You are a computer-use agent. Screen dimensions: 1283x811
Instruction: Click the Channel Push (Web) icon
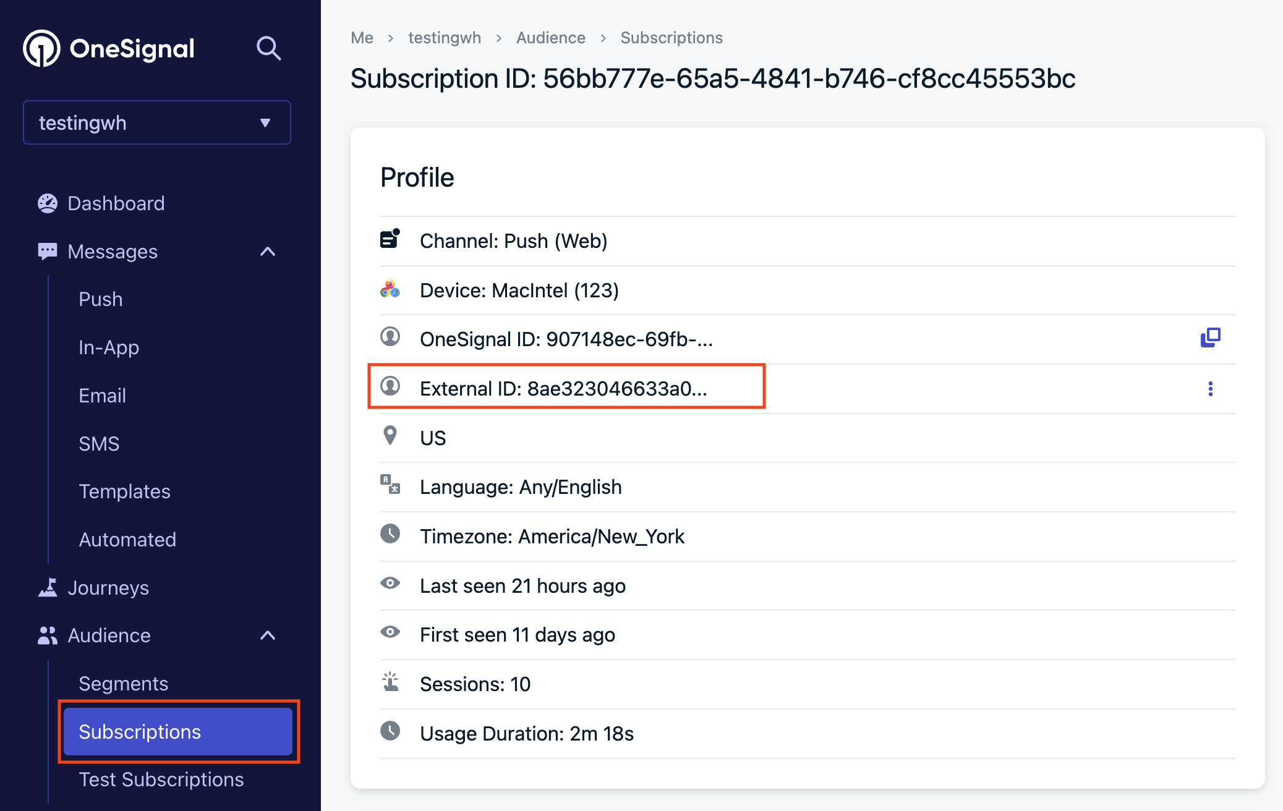(390, 239)
